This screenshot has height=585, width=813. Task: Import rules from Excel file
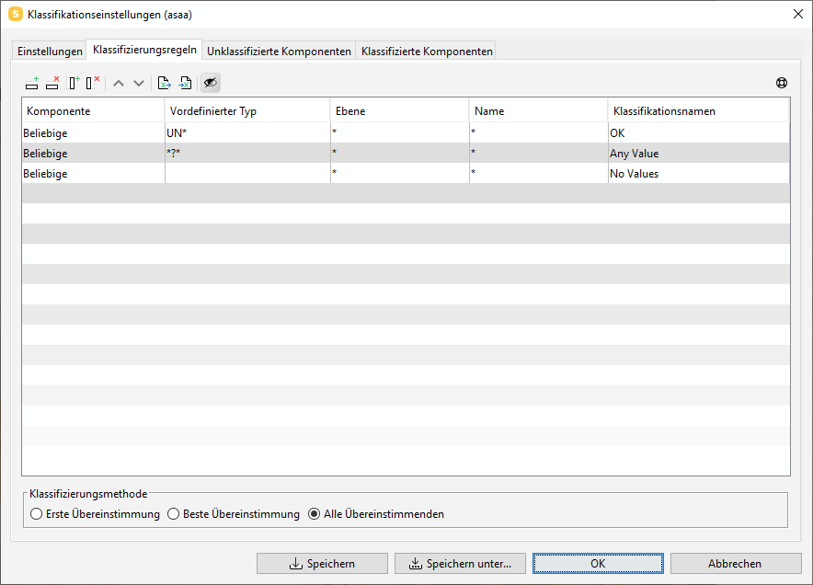(185, 83)
